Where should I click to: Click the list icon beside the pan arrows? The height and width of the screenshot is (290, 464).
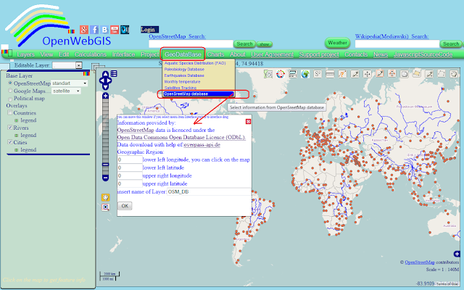pos(114,73)
